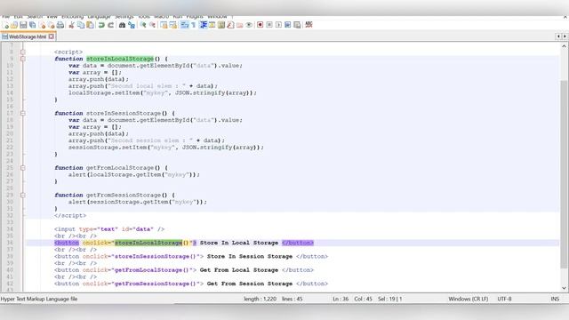This screenshot has height=320, width=569.
Task: Click the closing </script> tag line
Action: (70, 215)
